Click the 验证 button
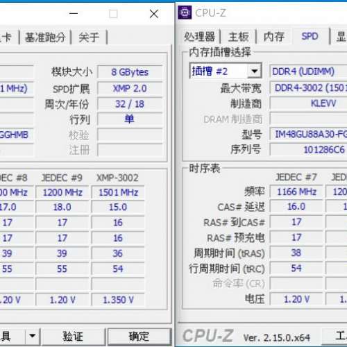 [x=73, y=337]
